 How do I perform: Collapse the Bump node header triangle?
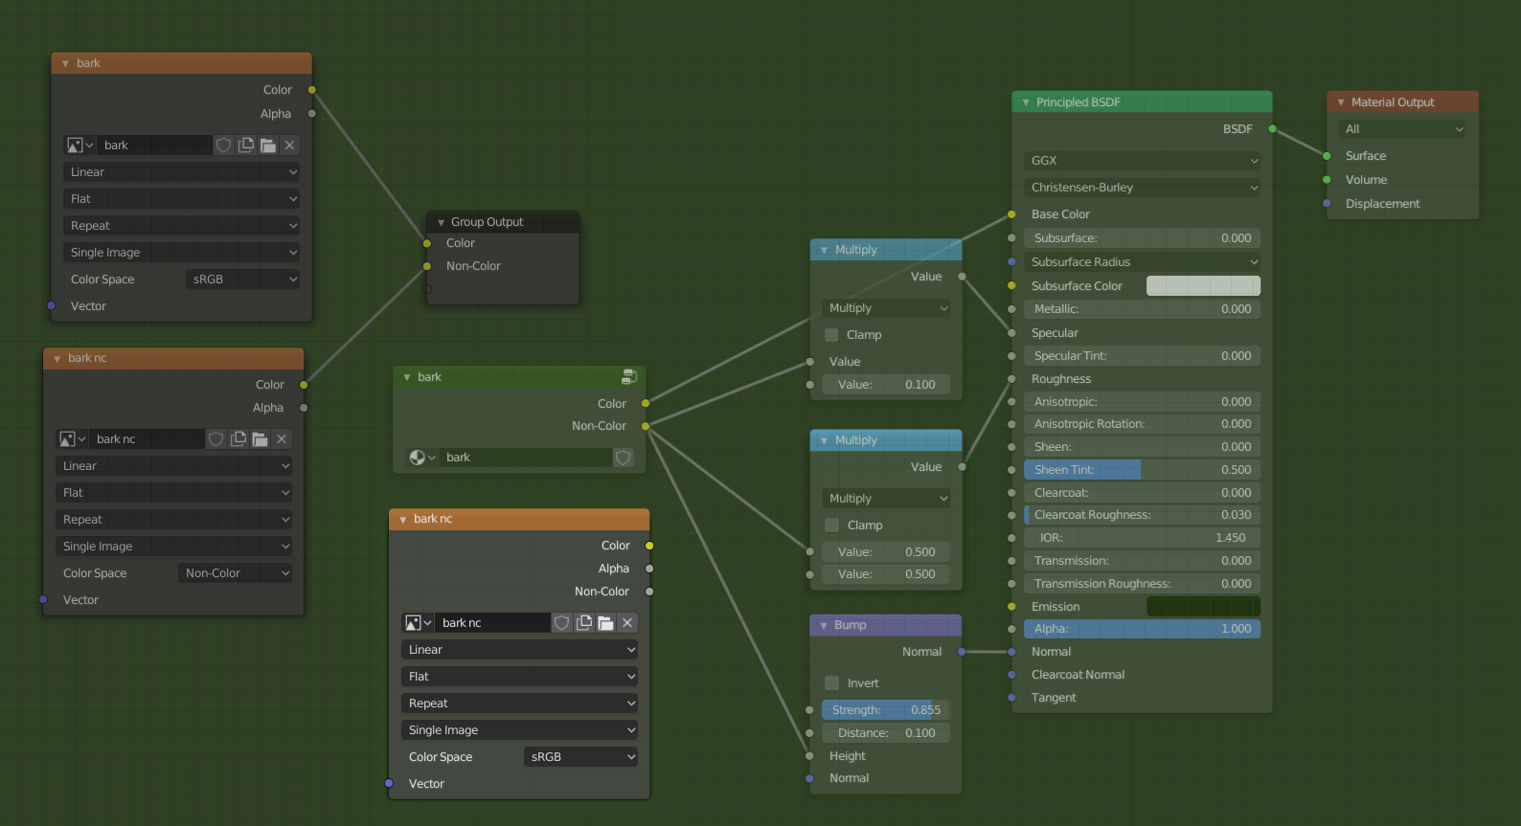824,625
